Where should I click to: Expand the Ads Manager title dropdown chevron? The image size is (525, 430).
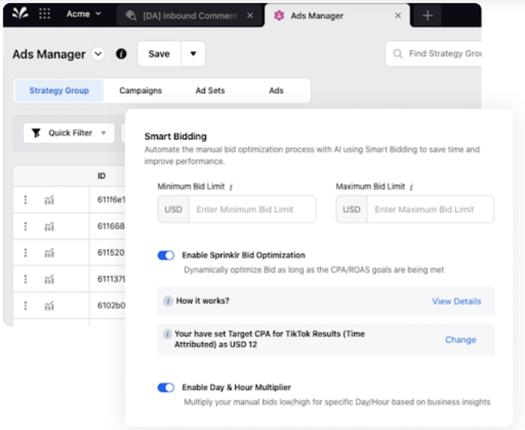click(x=98, y=54)
